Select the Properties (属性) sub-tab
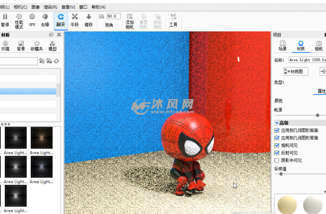 pos(321,91)
